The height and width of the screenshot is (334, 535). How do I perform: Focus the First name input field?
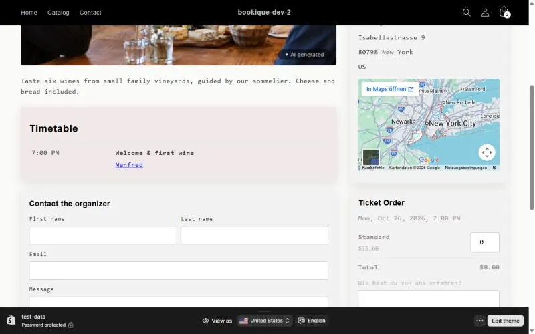[x=103, y=236]
